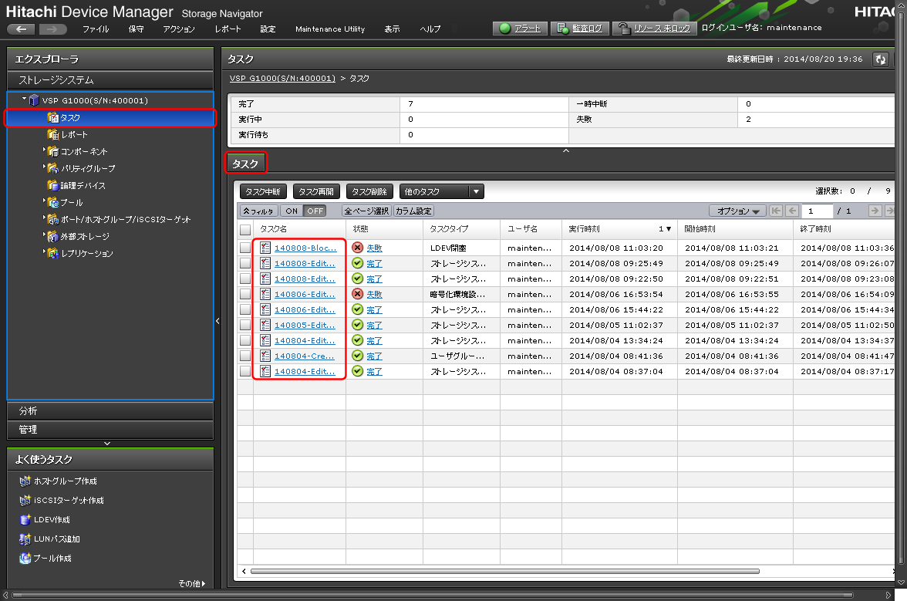This screenshot has width=907, height=601.
Task: Click the ホストグループ作成 icon
Action: pos(25,481)
